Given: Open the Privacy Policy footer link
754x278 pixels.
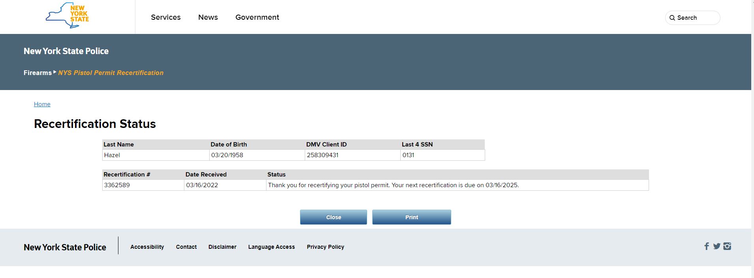Looking at the screenshot, I should pos(326,247).
